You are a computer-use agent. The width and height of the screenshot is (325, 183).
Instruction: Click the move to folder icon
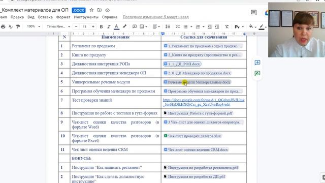pyautogui.click(x=100, y=10)
